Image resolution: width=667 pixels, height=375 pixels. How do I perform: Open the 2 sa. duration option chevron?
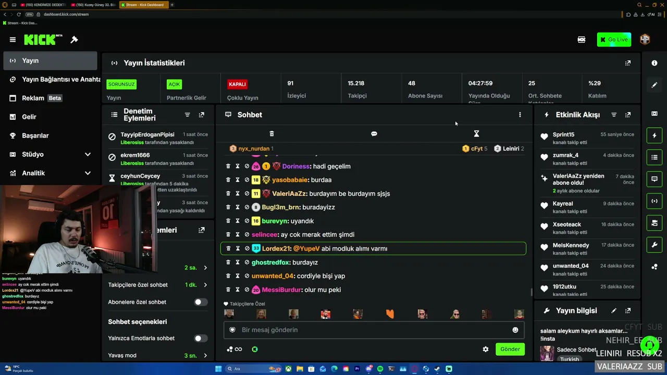click(x=205, y=268)
